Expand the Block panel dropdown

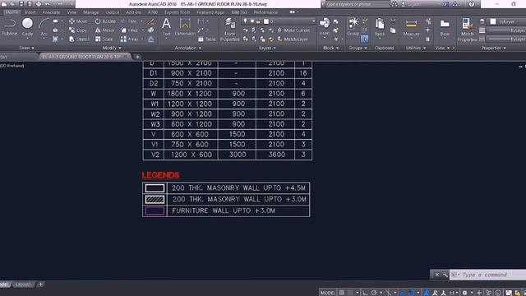tap(330, 48)
